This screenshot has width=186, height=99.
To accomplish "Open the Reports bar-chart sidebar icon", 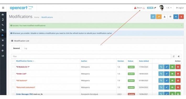I will click(x=3, y=56).
